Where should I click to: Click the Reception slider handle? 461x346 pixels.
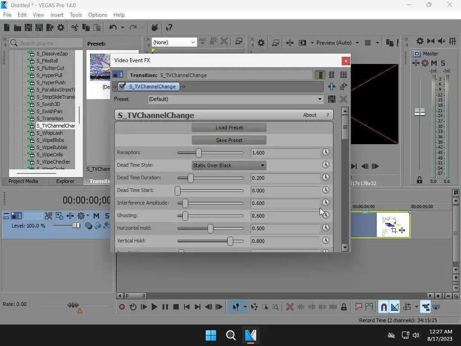point(199,153)
